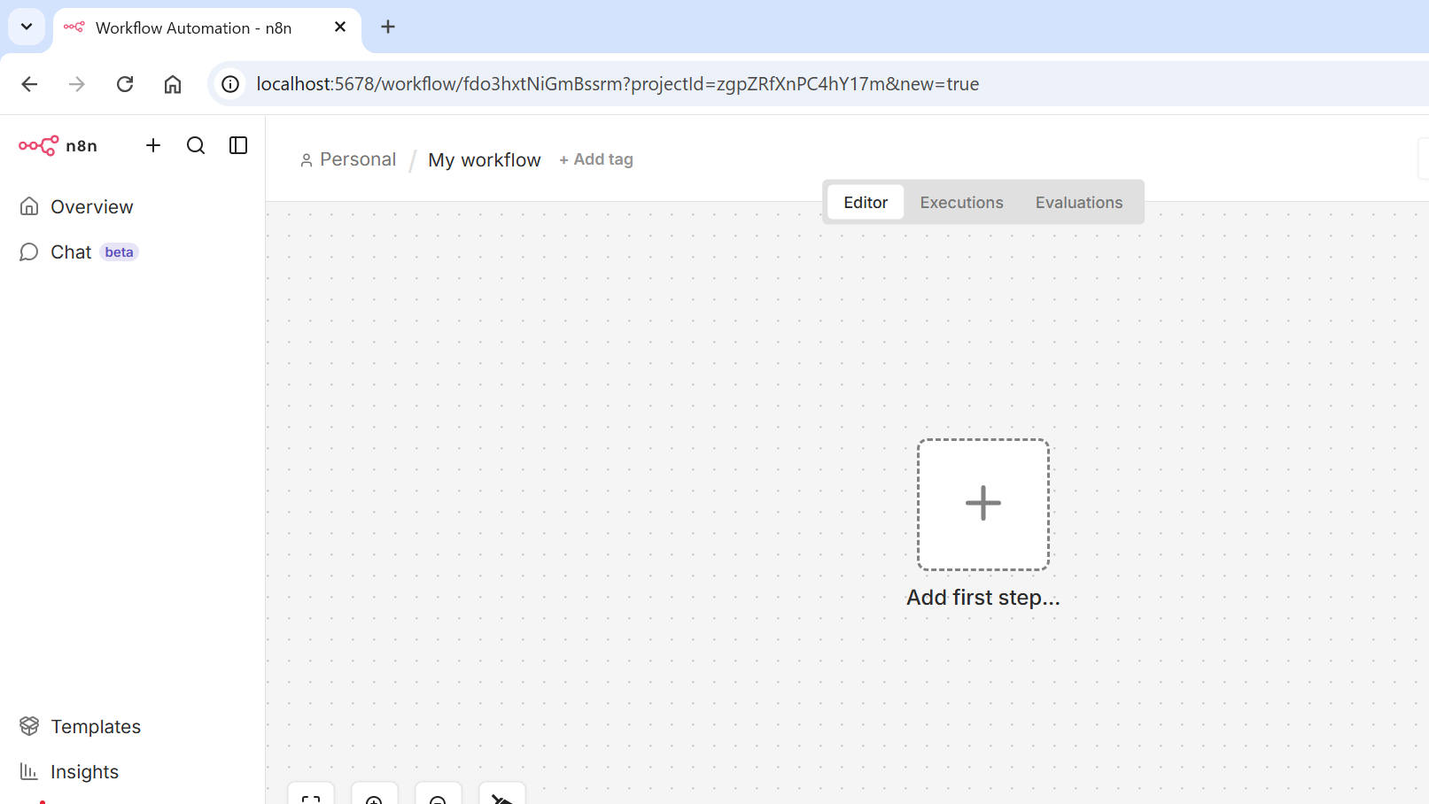Viewport: 1429px width, 804px height.
Task: Open search with the magnifier icon
Action: 196,145
